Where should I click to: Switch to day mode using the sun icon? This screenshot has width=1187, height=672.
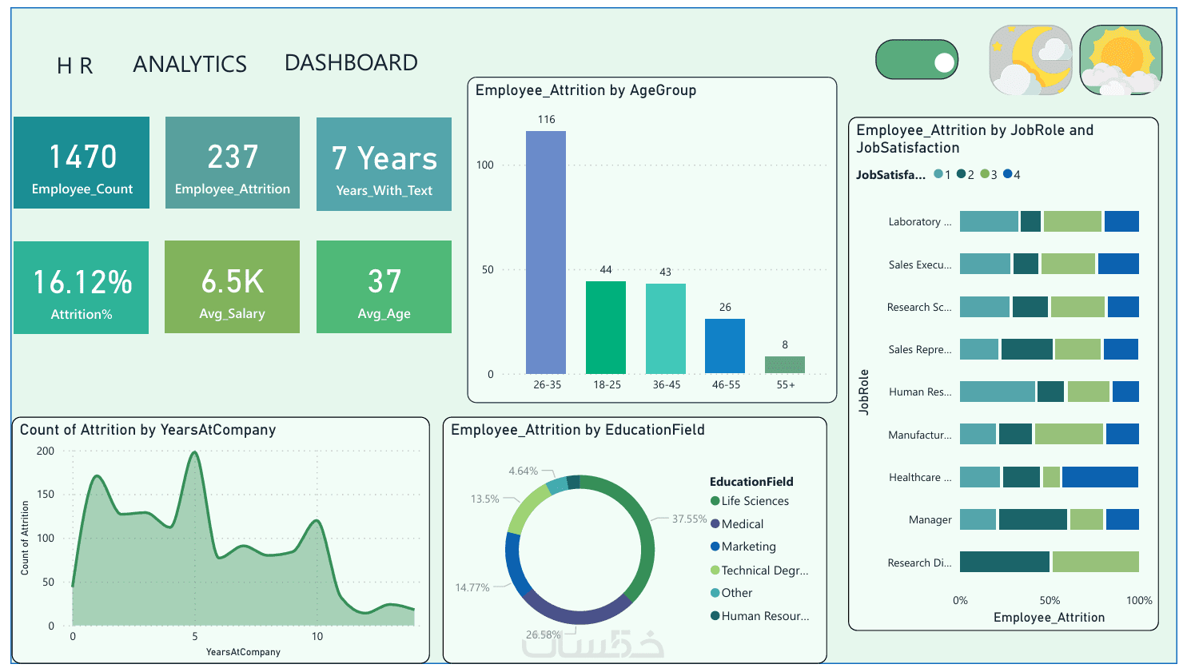(1121, 60)
